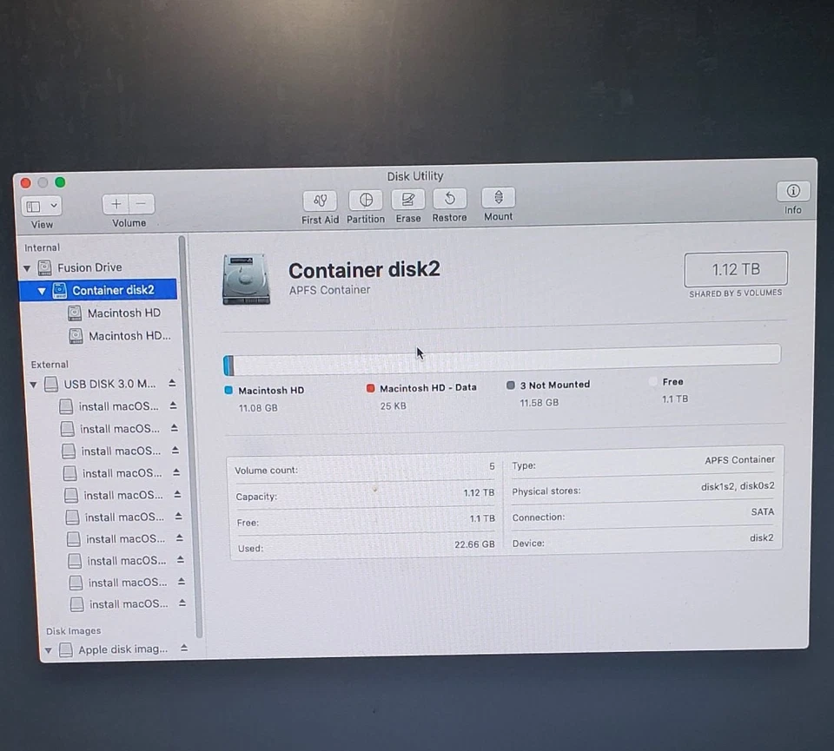Open the View options dropdown
This screenshot has width=834, height=751.
point(41,205)
